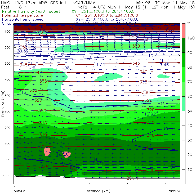Click the white 40–50% colorbar segment
The width and height of the screenshot is (196, 196).
pos(184,118)
